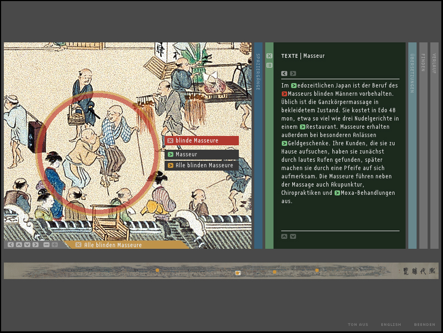The height and width of the screenshot is (333, 443).
Task: Quit the application with BEENDEN
Action: [x=425, y=325]
